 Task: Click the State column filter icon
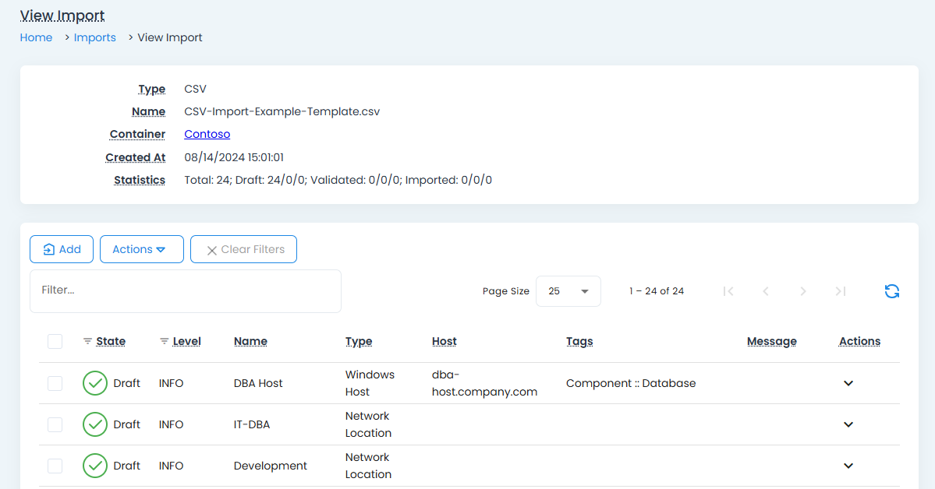coord(87,342)
